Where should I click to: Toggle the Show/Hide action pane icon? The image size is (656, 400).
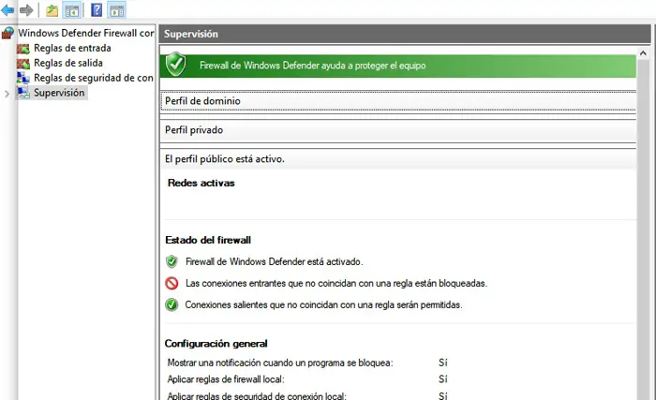117,10
